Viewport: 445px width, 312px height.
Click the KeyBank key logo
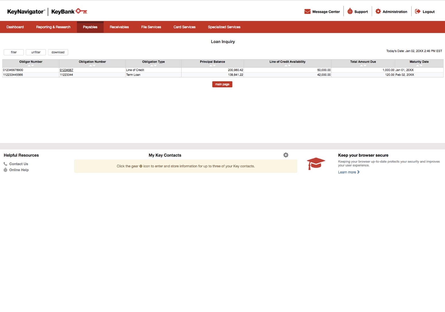tap(81, 11)
